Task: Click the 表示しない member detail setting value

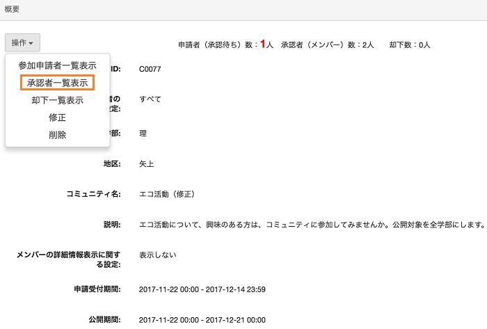Action: coord(158,255)
